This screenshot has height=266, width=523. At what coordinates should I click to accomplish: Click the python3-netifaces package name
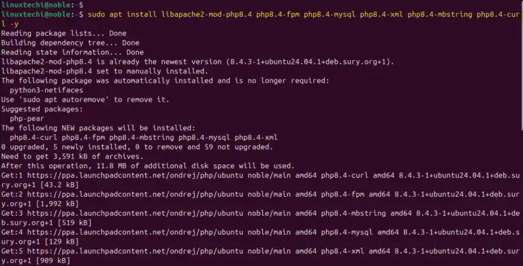pos(46,90)
